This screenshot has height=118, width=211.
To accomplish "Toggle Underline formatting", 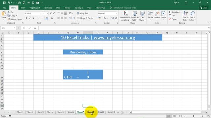I will 33,18.
